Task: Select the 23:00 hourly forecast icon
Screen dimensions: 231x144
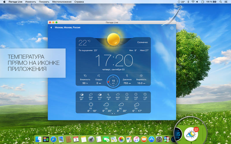Action: click(91, 94)
